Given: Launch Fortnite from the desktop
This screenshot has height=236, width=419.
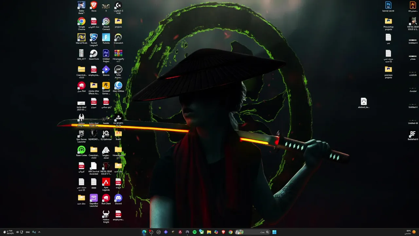Looking at the screenshot, I should pyautogui.click(x=106, y=39).
